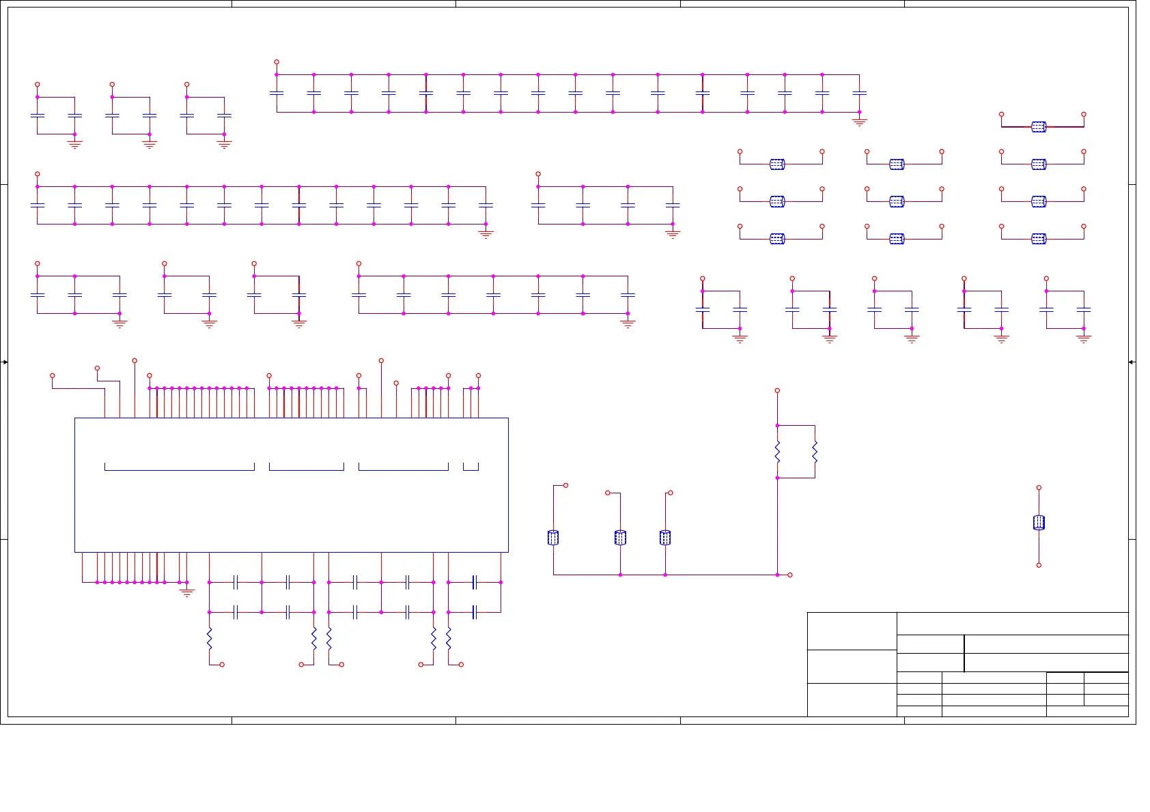Click the right-edge sheet border arrow marker
1150x812 pixels.
[1132, 362]
